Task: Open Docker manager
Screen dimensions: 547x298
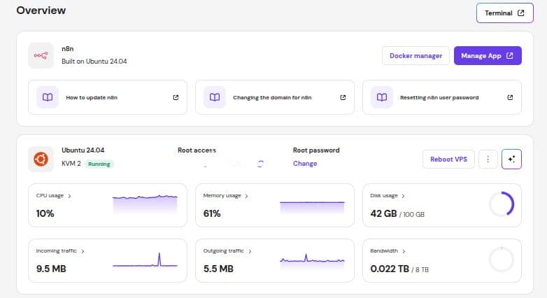Action: [x=415, y=55]
